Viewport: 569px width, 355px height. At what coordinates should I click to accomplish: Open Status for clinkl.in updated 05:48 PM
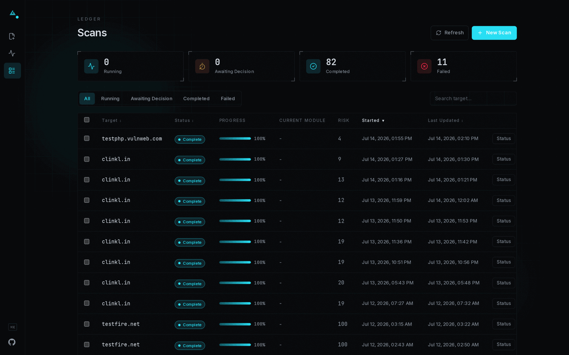coord(504,283)
